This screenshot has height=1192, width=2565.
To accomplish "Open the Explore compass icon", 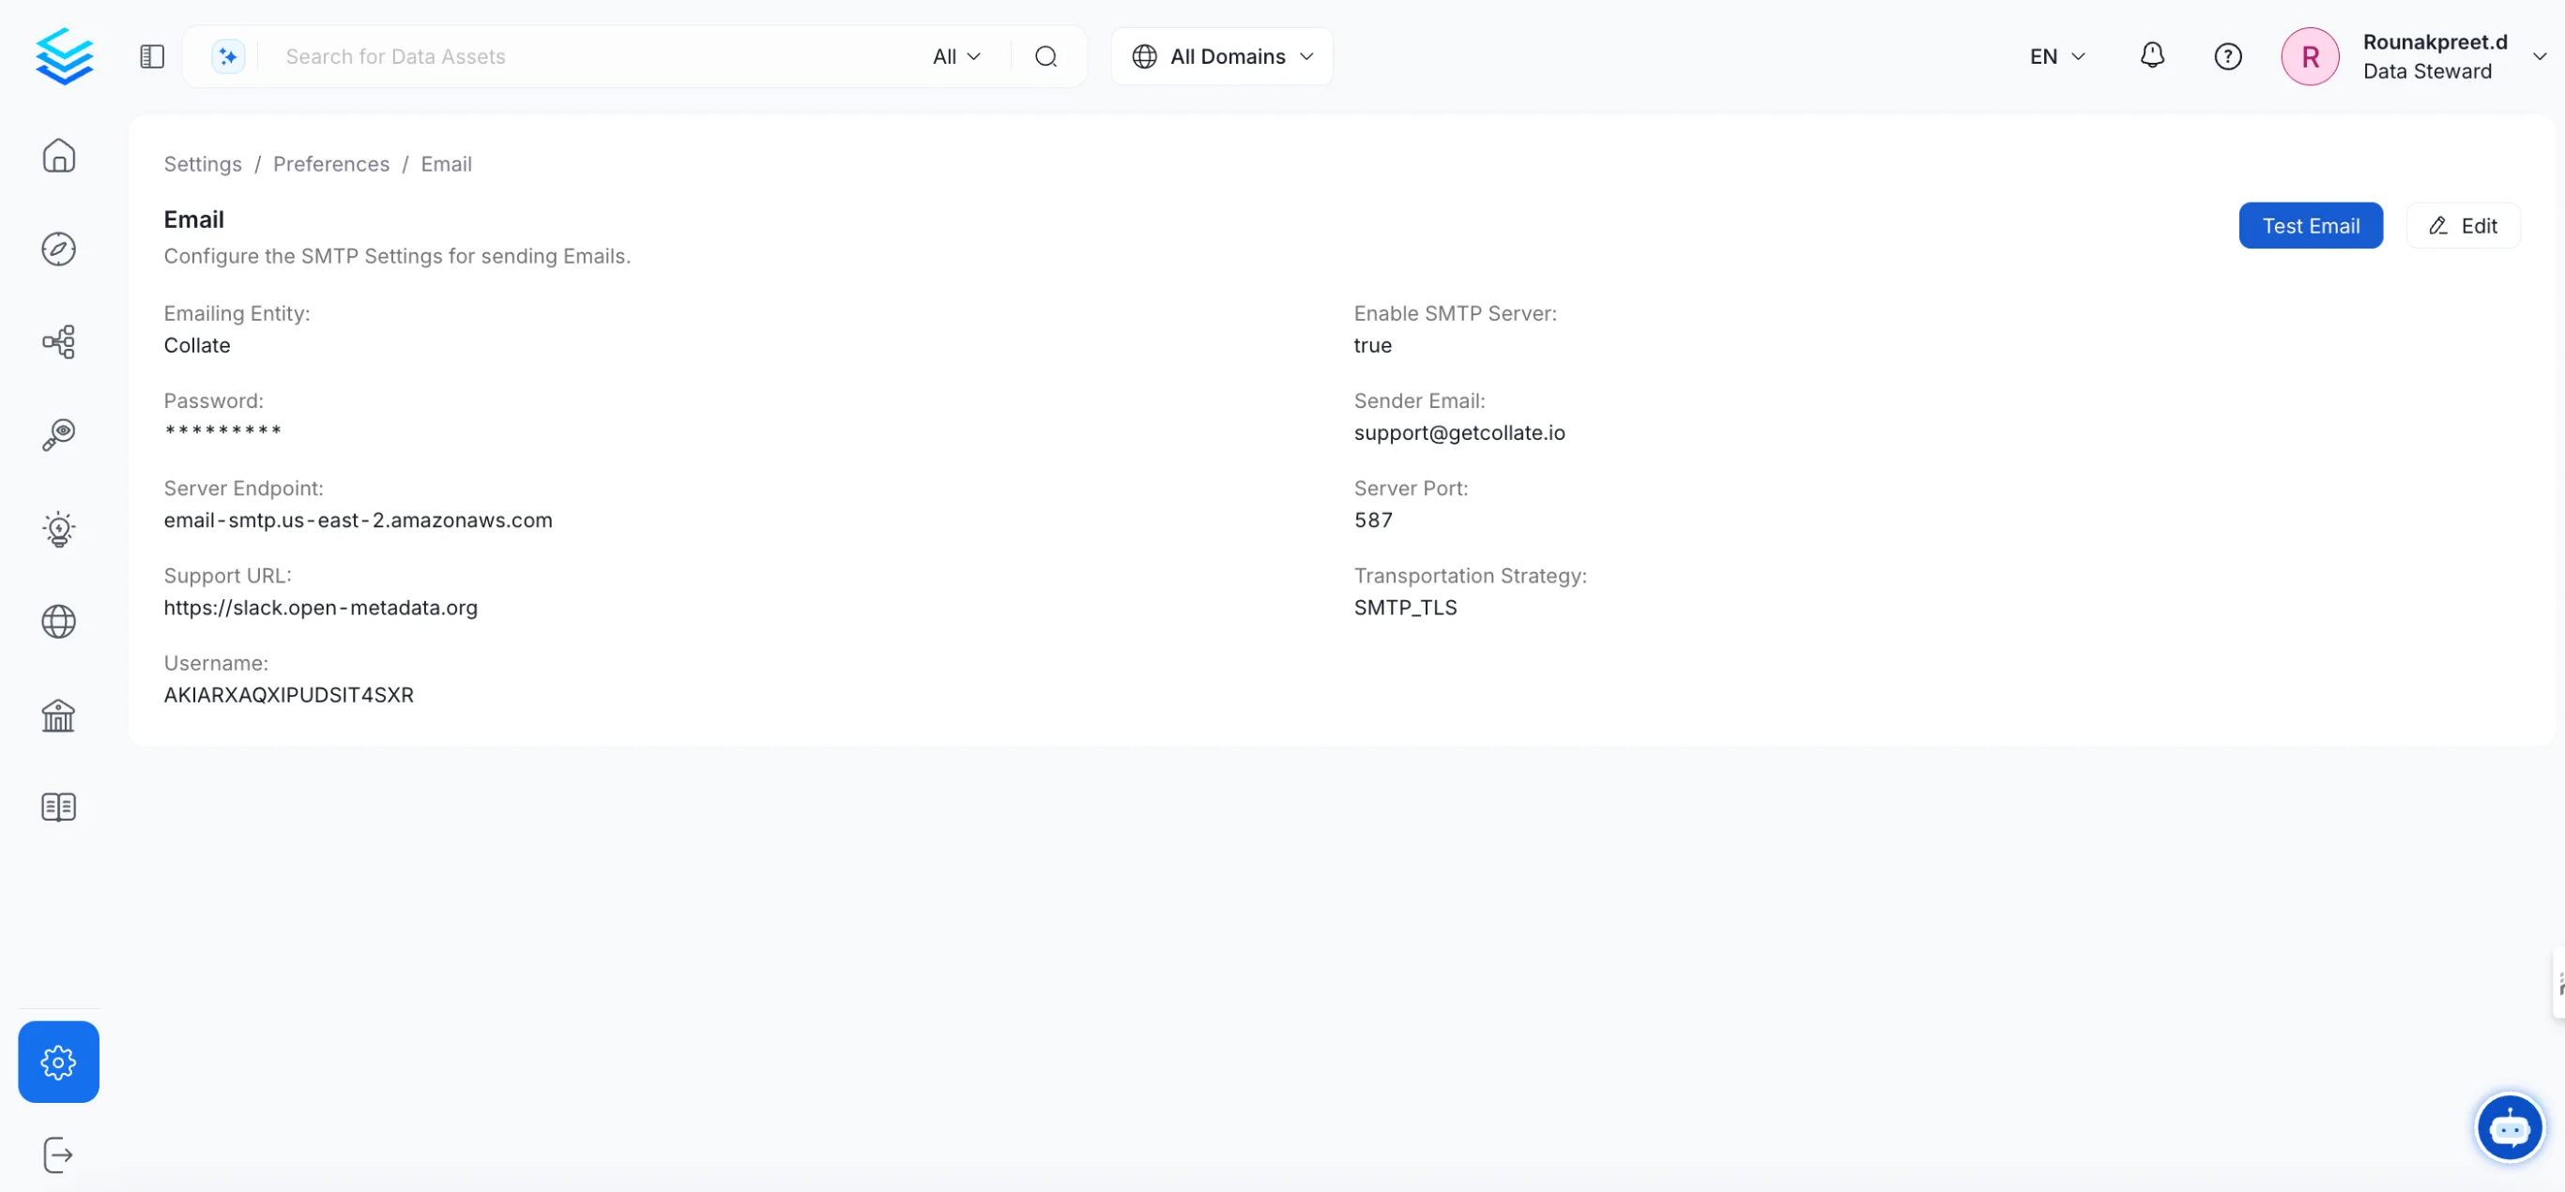I will pos(59,249).
